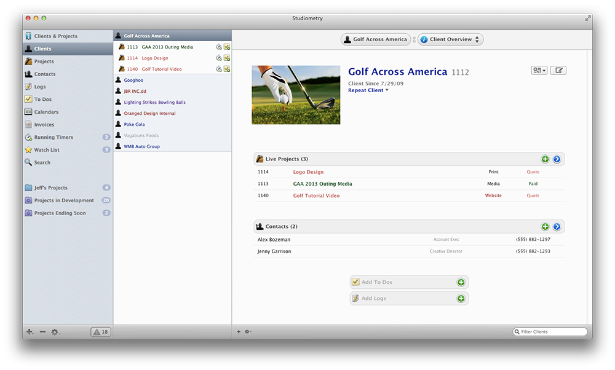Open the Golf Tutorial Video project link
The image size is (615, 370).
(316, 195)
